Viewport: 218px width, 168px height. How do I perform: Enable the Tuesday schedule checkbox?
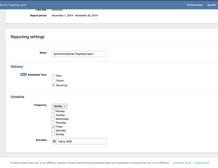(x=54, y=115)
